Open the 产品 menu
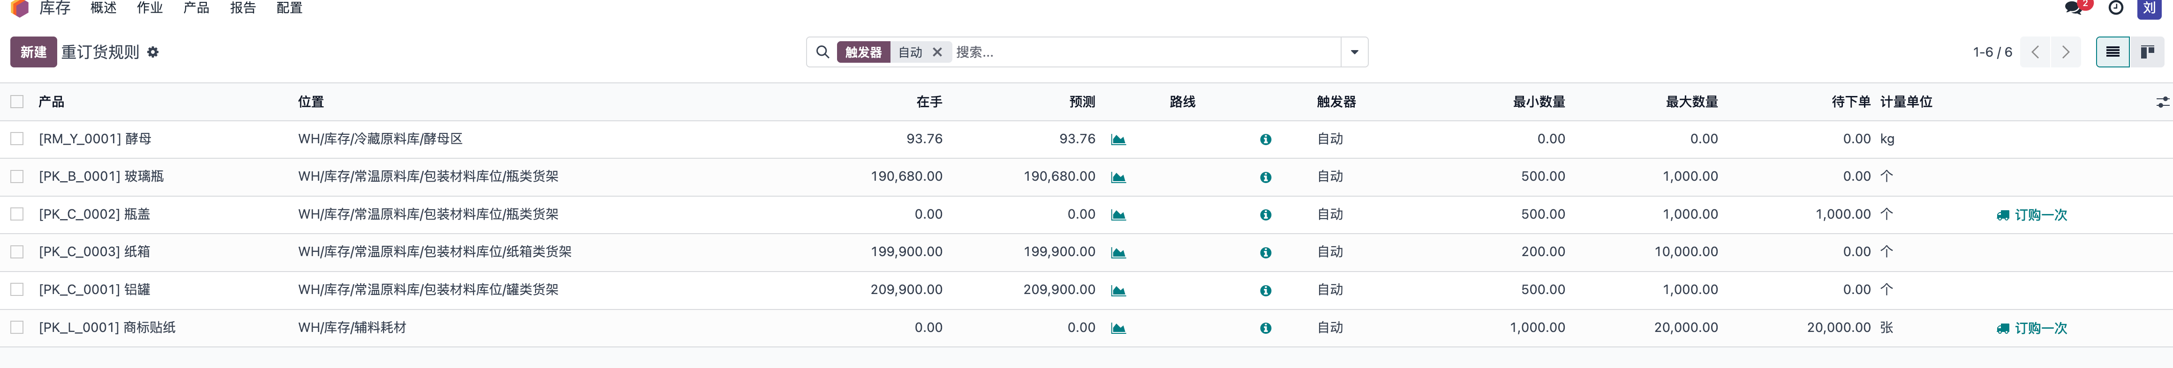Image resolution: width=2173 pixels, height=368 pixels. (x=196, y=7)
